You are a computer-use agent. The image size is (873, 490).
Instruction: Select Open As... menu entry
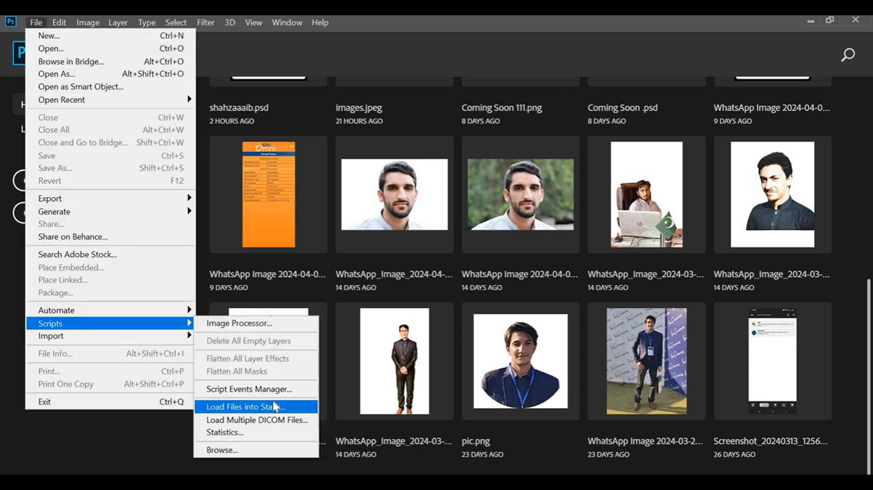(x=110, y=74)
